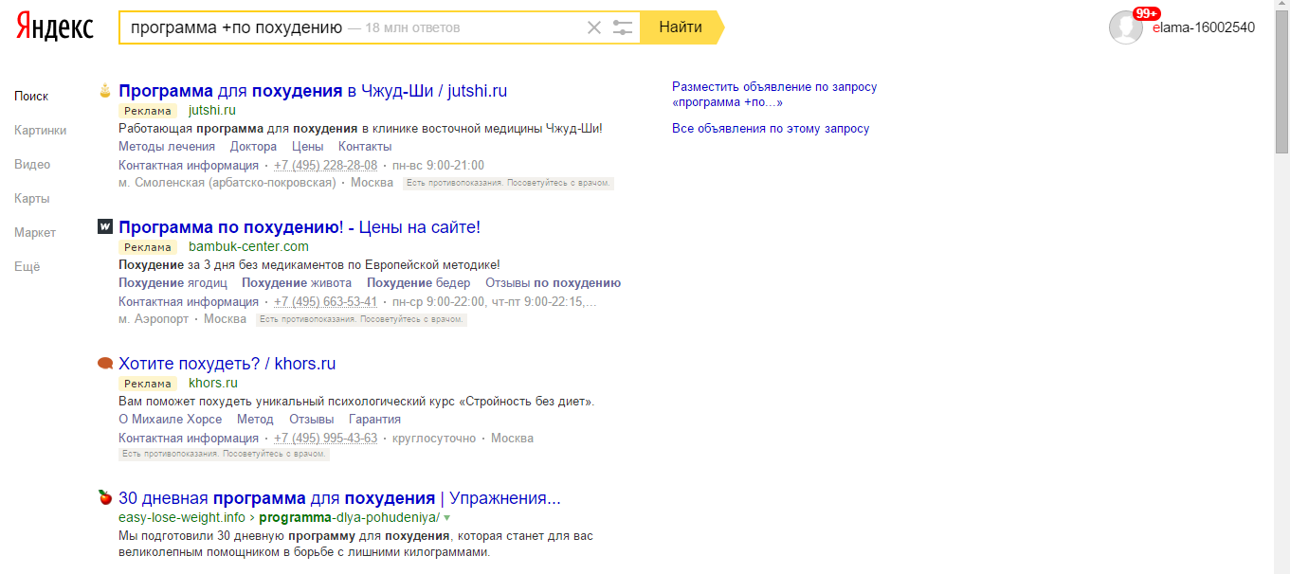Image resolution: width=1290 pixels, height=574 pixels.
Task: Open advanced search settings icon beside X
Action: click(x=623, y=27)
